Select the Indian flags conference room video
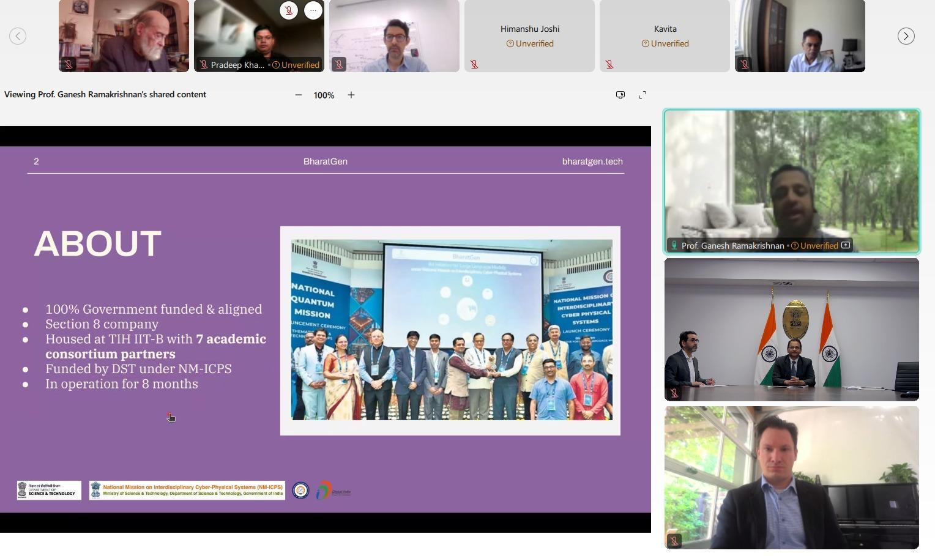This screenshot has width=935, height=556. click(x=792, y=330)
